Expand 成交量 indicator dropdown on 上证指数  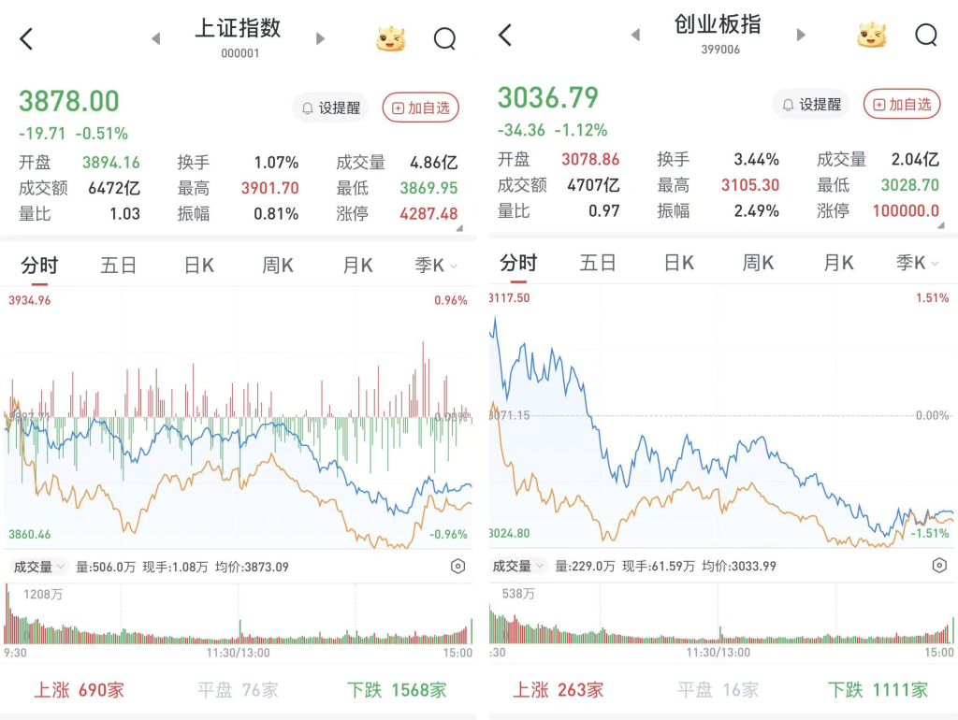coord(38,566)
